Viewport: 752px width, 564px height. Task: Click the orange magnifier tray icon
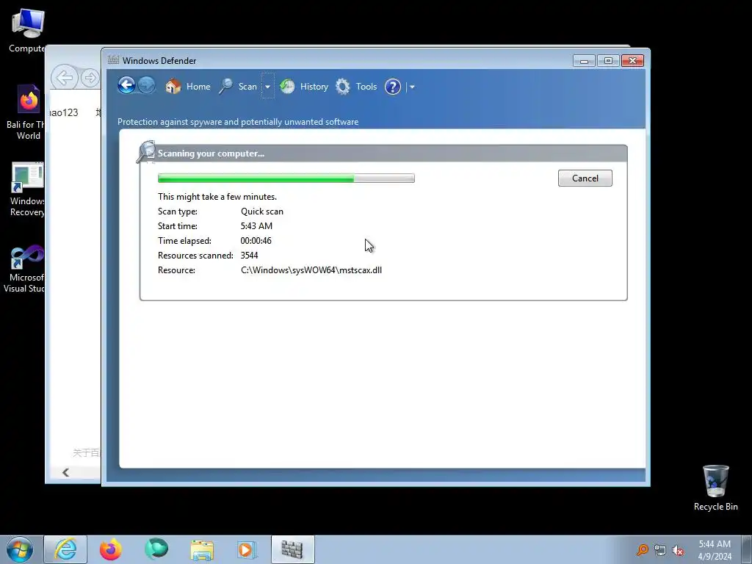pos(643,550)
